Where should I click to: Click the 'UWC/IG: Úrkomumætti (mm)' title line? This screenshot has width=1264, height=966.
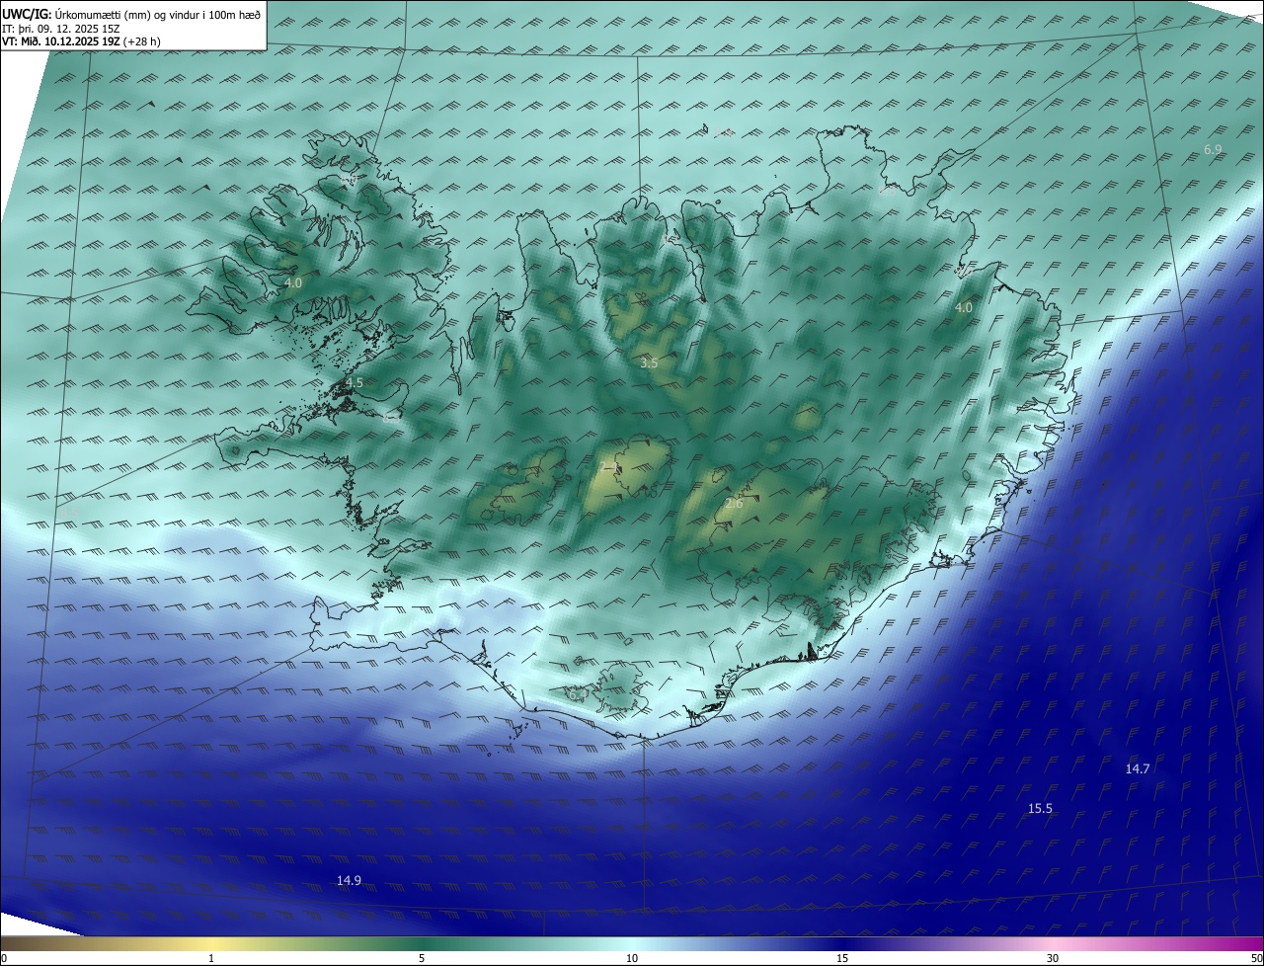pos(131,14)
